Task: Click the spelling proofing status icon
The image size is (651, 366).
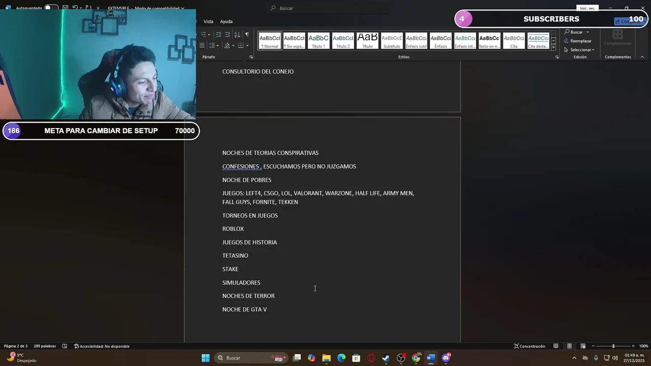Action: pyautogui.click(x=65, y=346)
